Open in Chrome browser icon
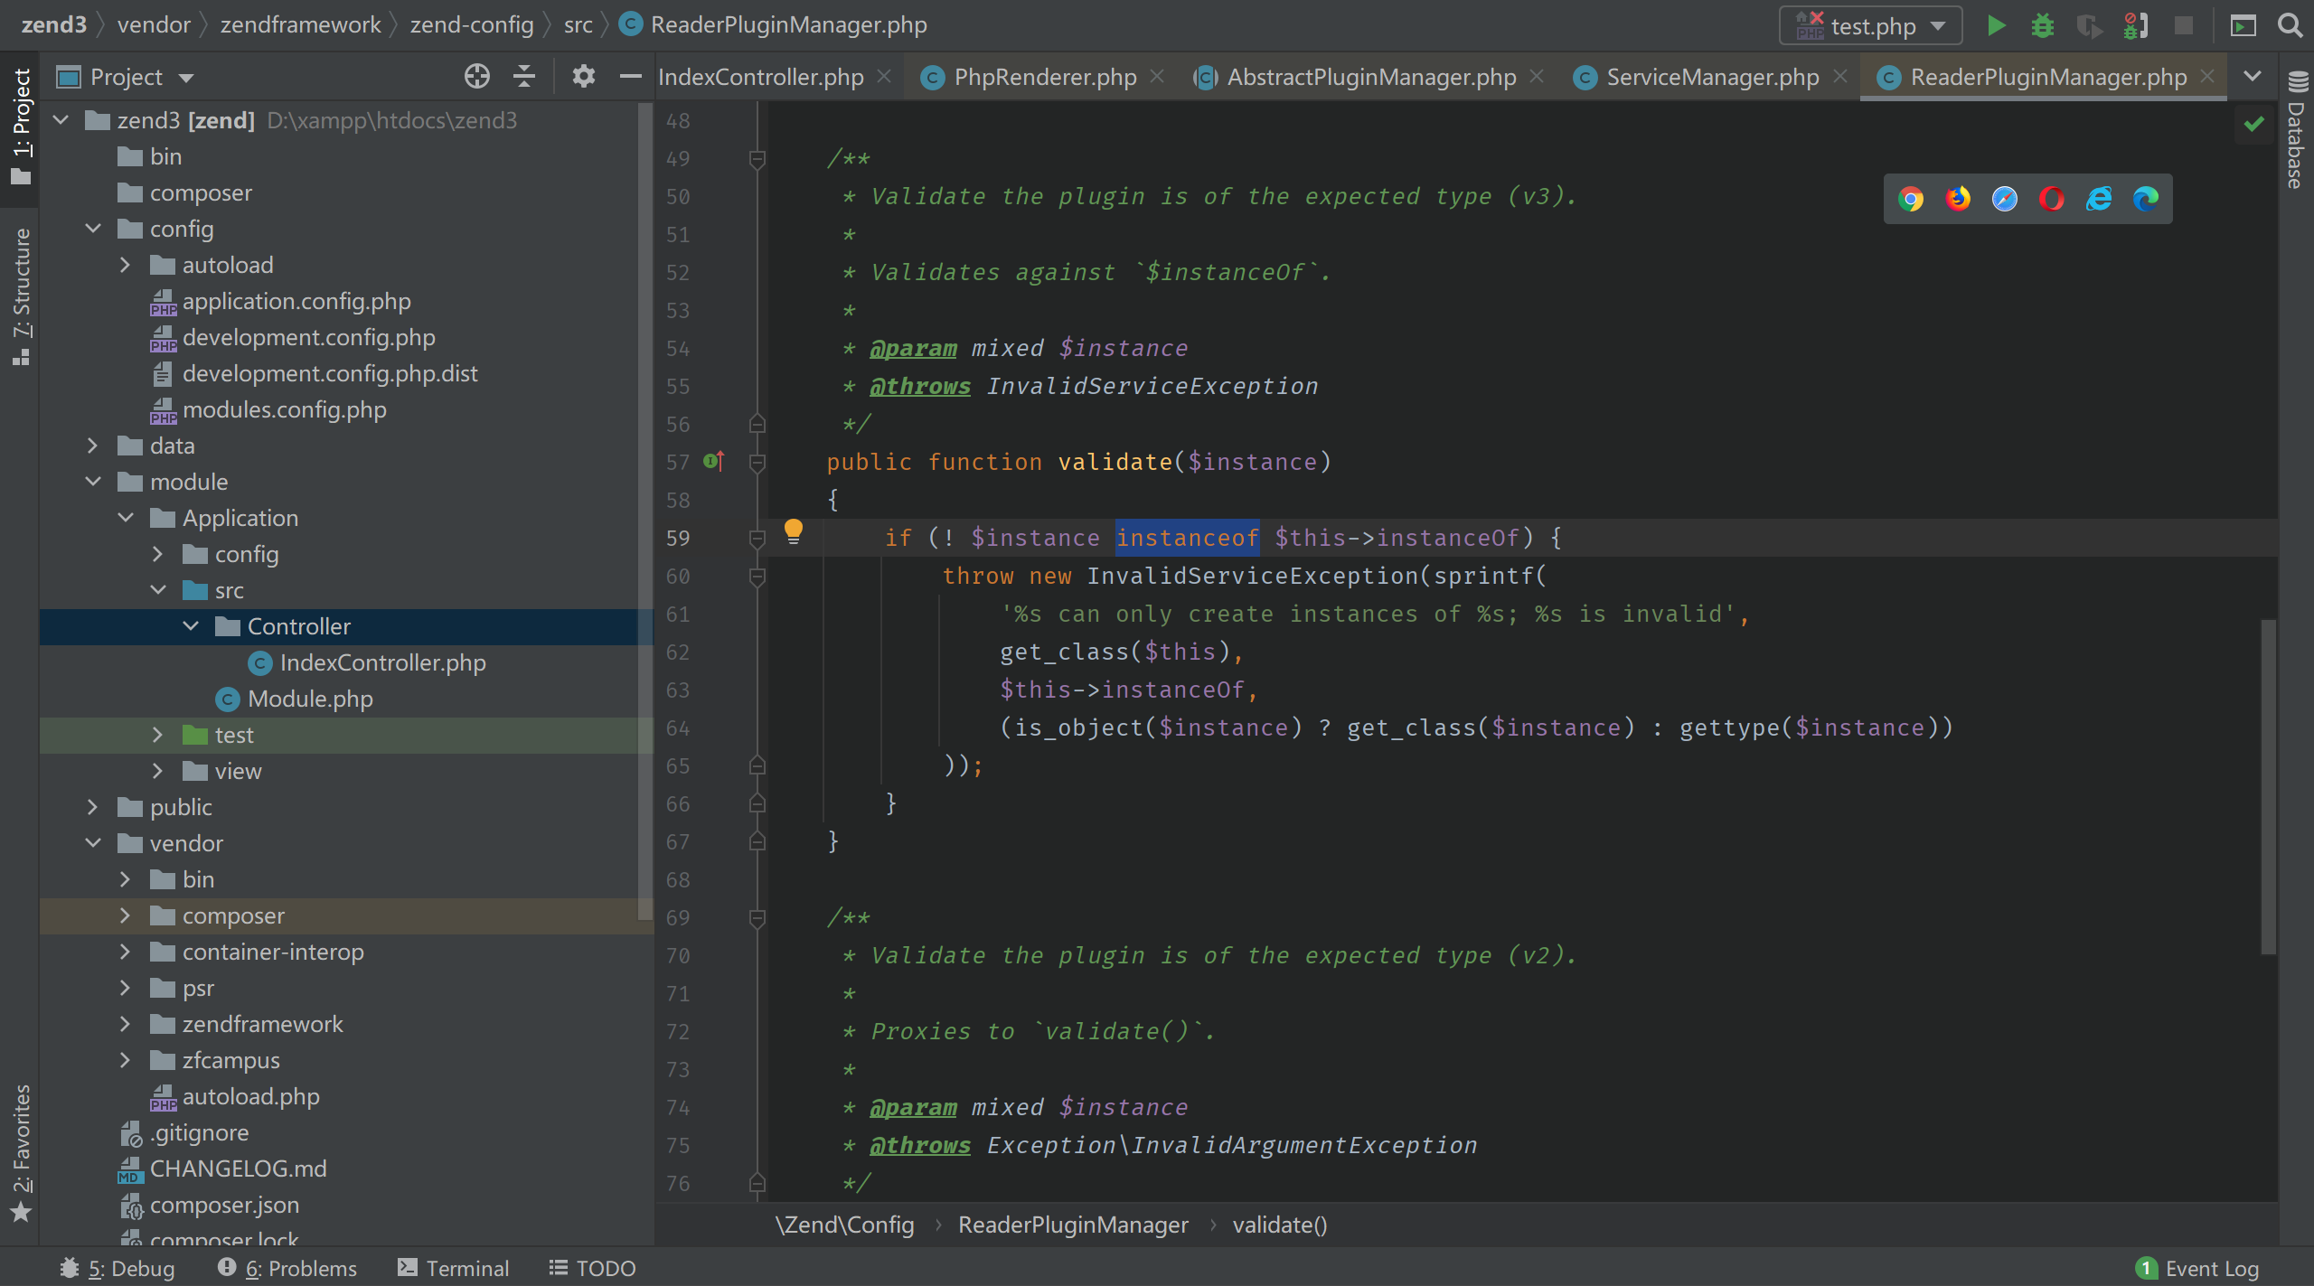2314x1286 pixels. tap(1911, 199)
